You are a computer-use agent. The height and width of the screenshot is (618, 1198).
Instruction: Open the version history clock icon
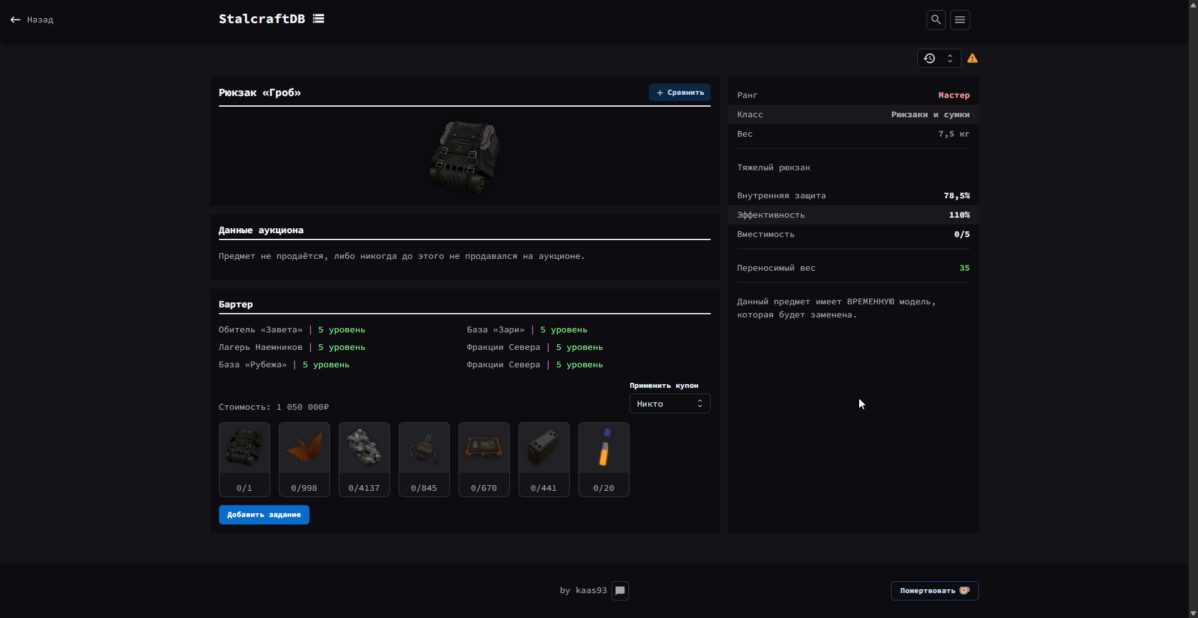tap(929, 59)
